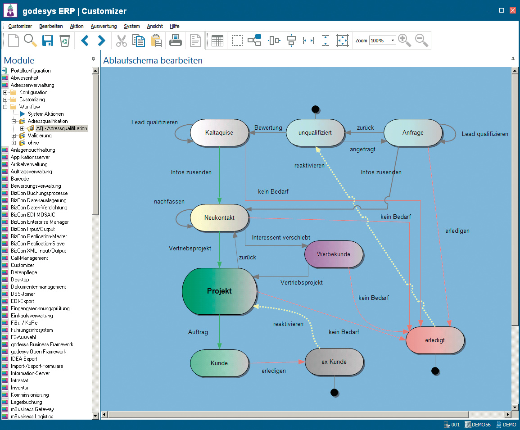This screenshot has height=430, width=520.
Task: Expand the Konfiguration folder
Action: point(5,92)
